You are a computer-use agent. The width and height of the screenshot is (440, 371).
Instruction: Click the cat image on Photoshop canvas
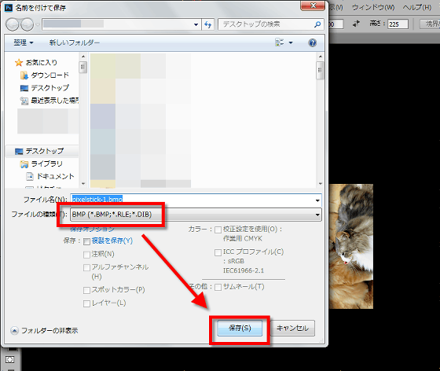pyautogui.click(x=351, y=246)
